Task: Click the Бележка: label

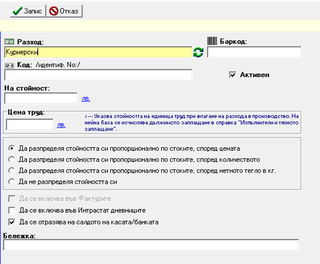Action: click(x=19, y=236)
